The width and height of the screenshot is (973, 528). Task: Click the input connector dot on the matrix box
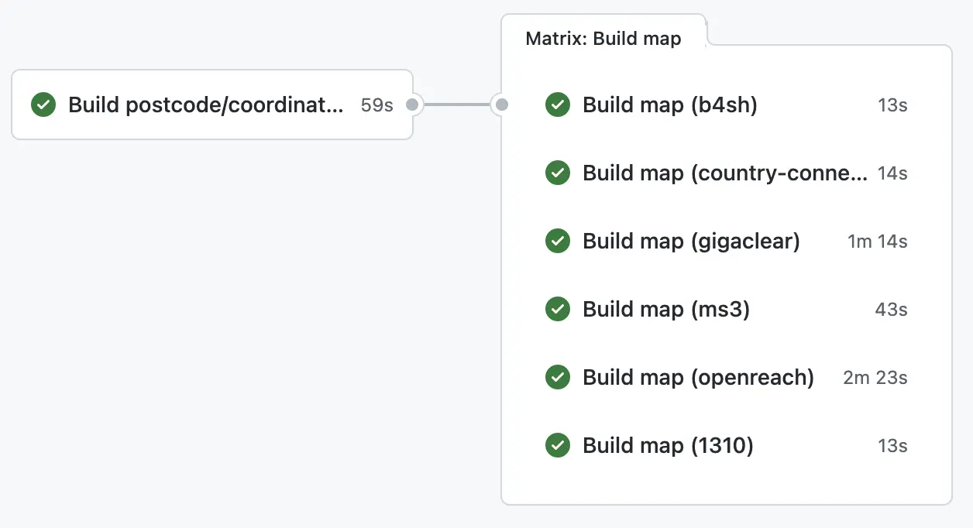(x=502, y=104)
